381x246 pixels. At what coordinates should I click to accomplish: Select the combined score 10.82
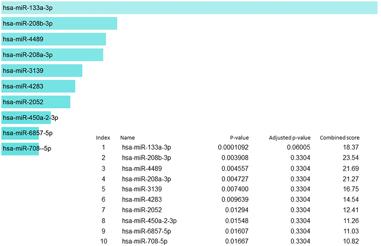[351, 241]
